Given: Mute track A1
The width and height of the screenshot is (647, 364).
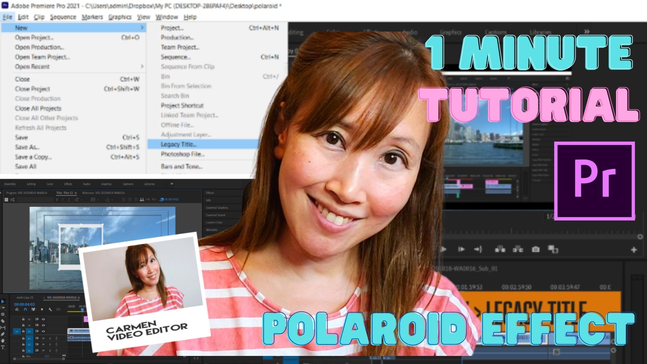Looking at the screenshot, I should (43, 338).
